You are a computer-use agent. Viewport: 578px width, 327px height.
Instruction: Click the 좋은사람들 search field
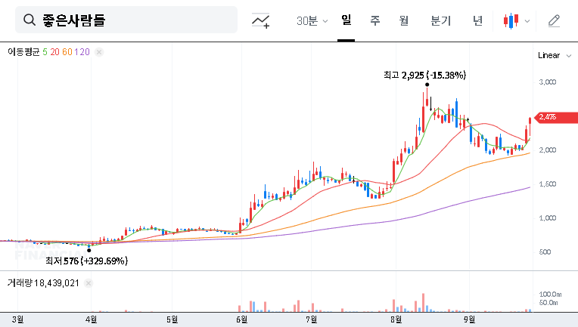[x=126, y=20]
